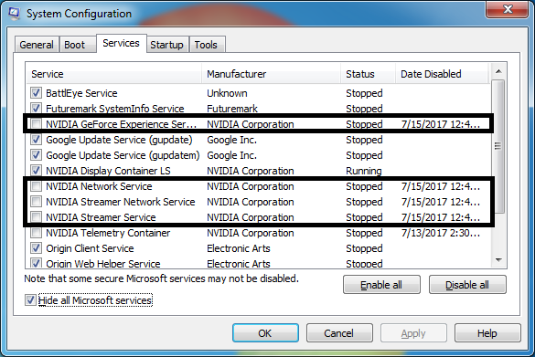Click 7/13/2017 2:30... date for Telemetry Container
The image size is (535, 357).
[441, 233]
